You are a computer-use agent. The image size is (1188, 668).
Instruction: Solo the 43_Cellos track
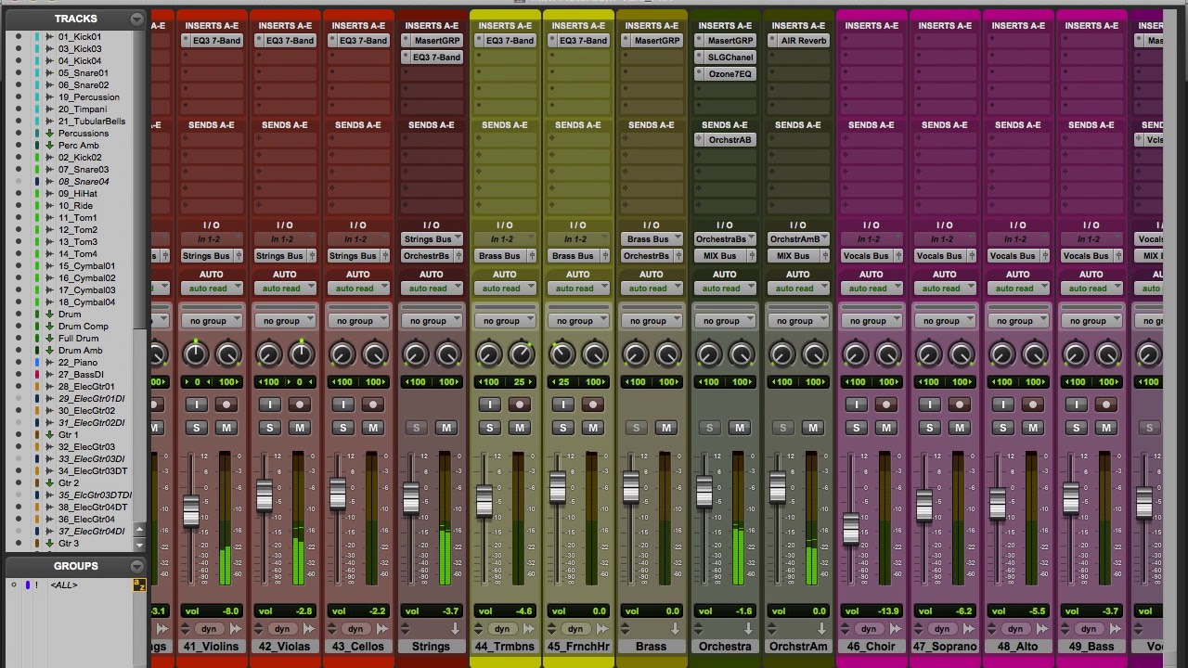[343, 428]
